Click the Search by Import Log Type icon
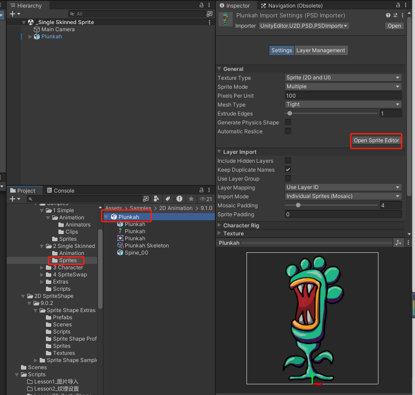 [x=180, y=199]
